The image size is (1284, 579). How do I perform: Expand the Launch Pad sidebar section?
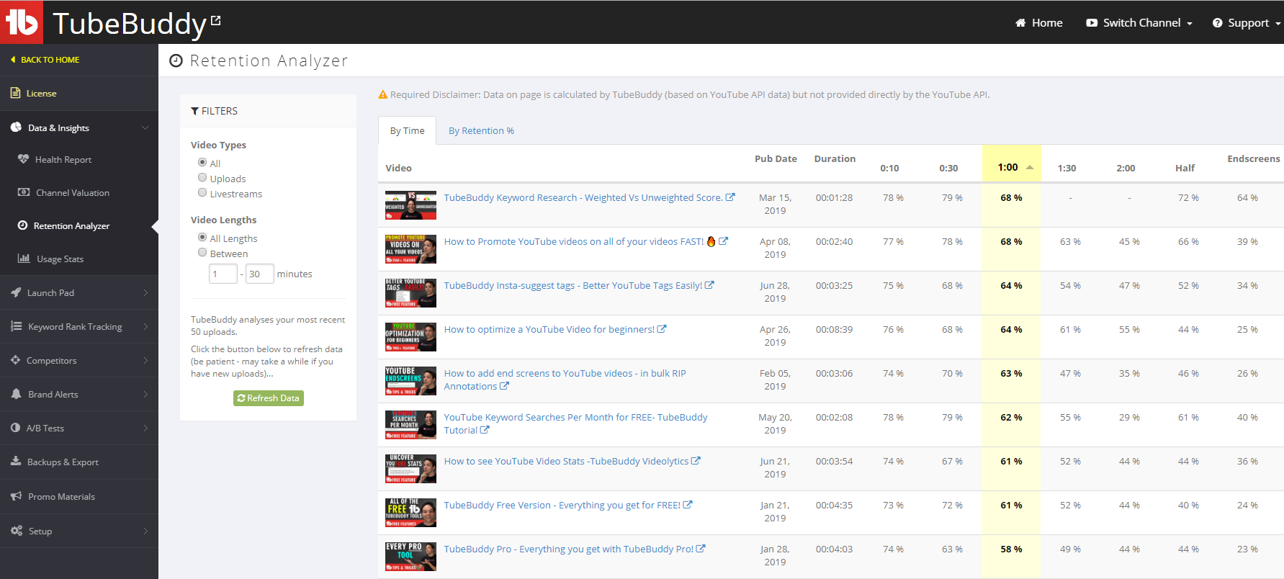[79, 293]
